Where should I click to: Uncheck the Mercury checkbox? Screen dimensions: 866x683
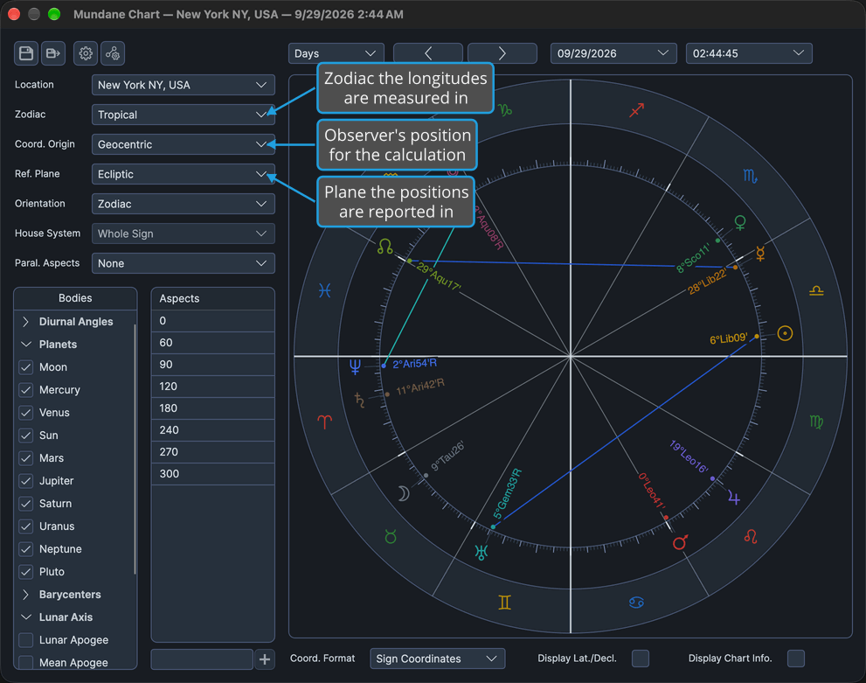point(26,390)
